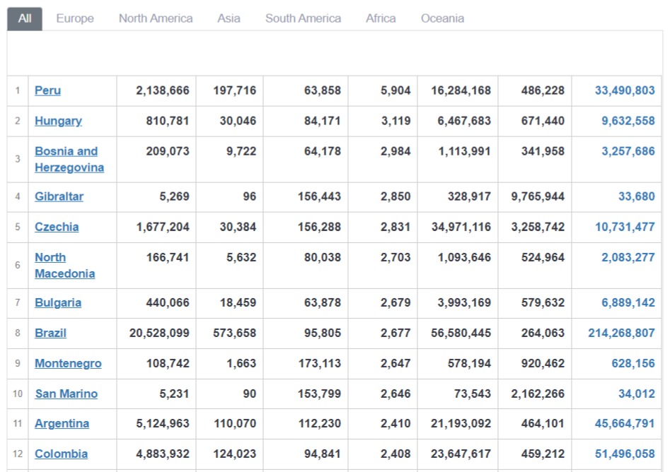Open the Hungary country link
The image size is (670, 472).
tap(58, 121)
